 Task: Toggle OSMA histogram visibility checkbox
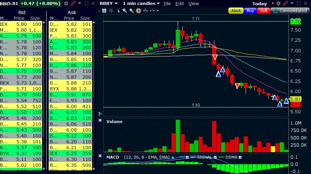click(240, 157)
